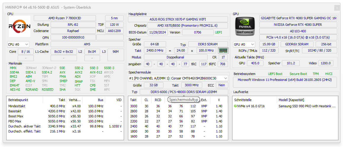Click the 5 nm process field
The width and height of the screenshot is (347, 147).
(x=114, y=18)
